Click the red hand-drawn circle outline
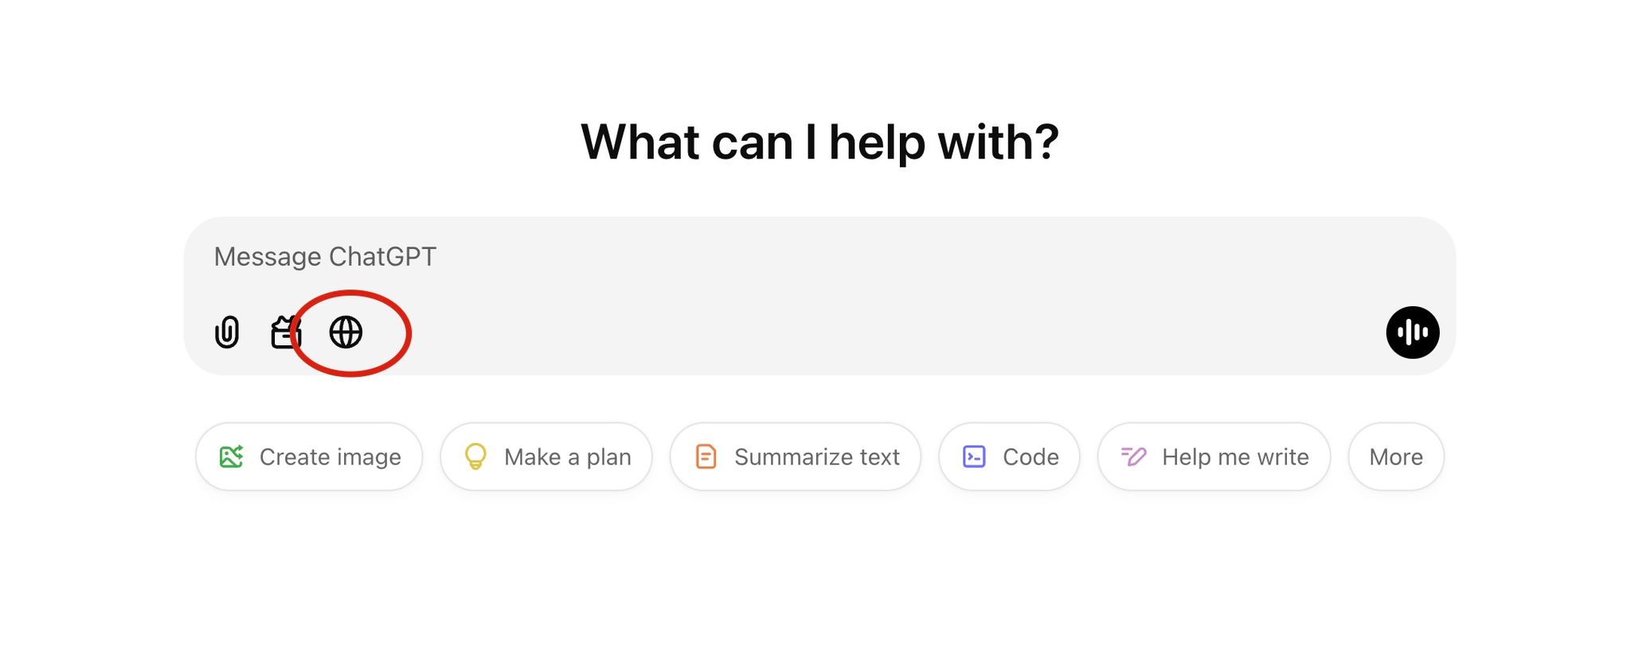 click(351, 333)
